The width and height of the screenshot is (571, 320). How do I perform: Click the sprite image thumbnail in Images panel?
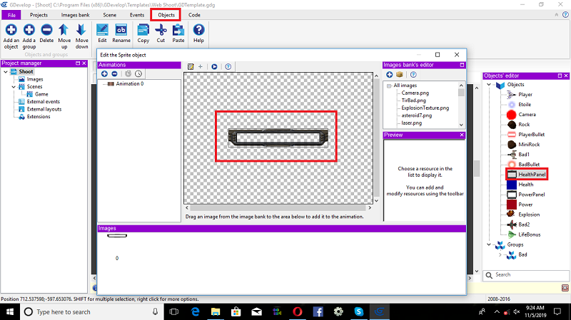tap(117, 236)
